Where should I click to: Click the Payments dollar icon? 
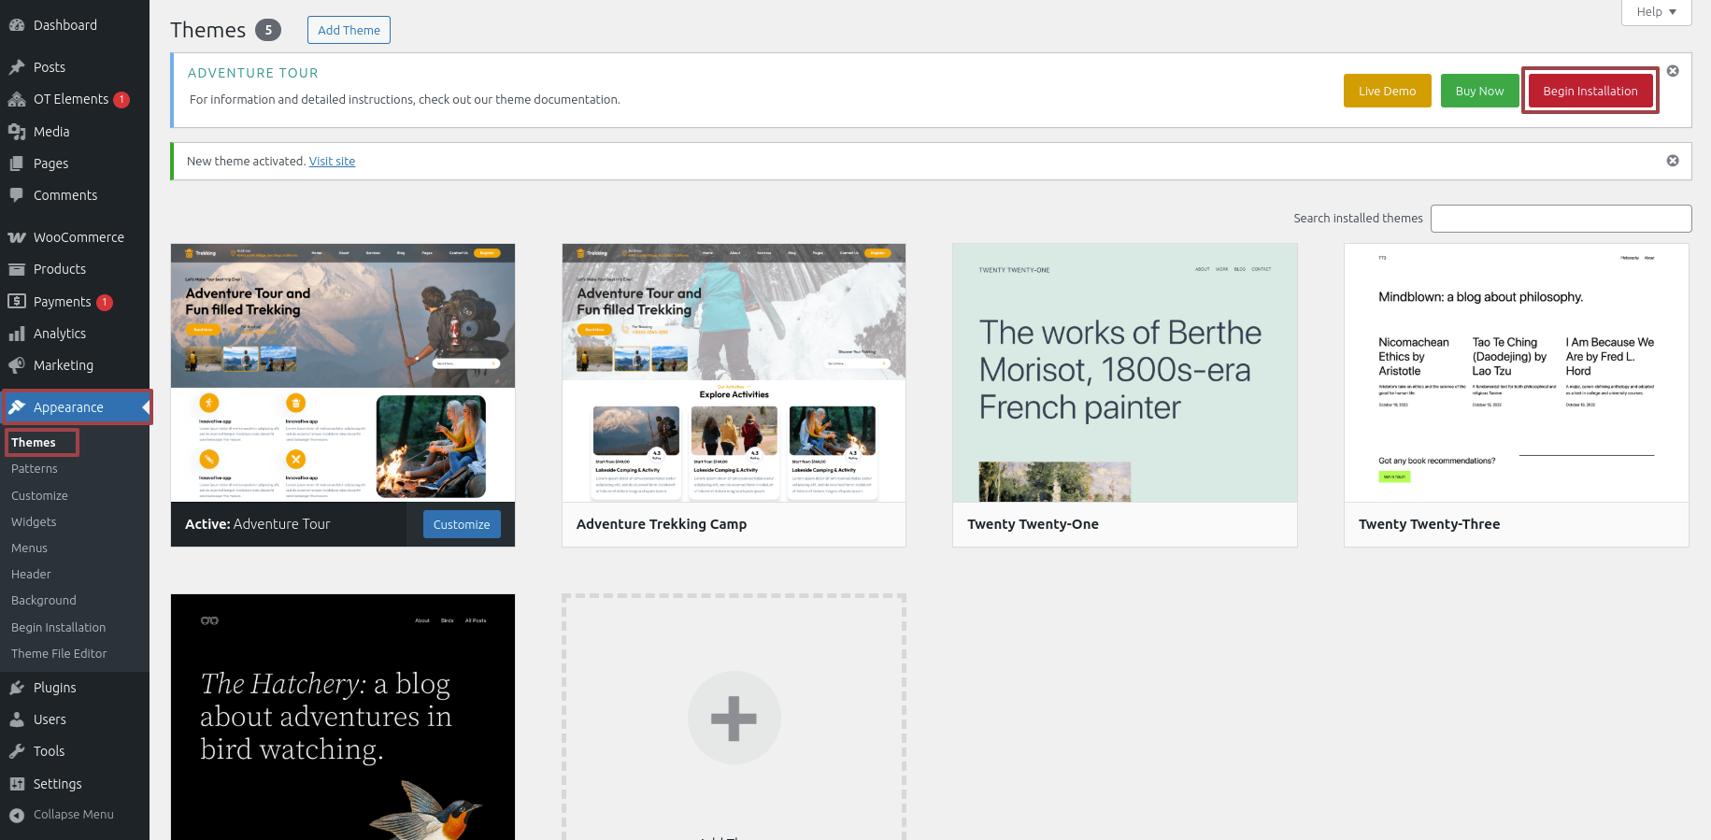(x=17, y=301)
